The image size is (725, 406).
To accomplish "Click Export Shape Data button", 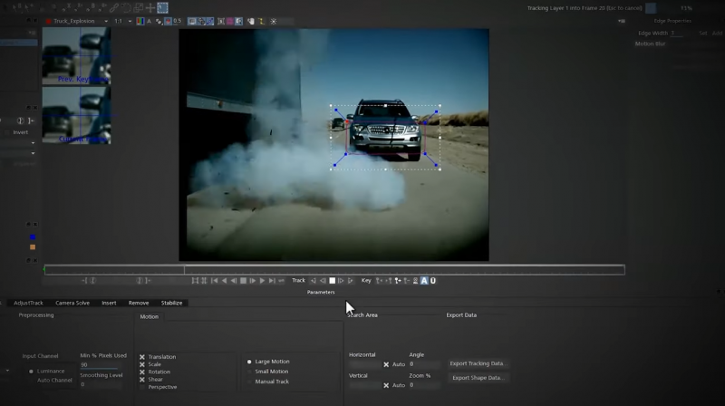I will pyautogui.click(x=478, y=378).
